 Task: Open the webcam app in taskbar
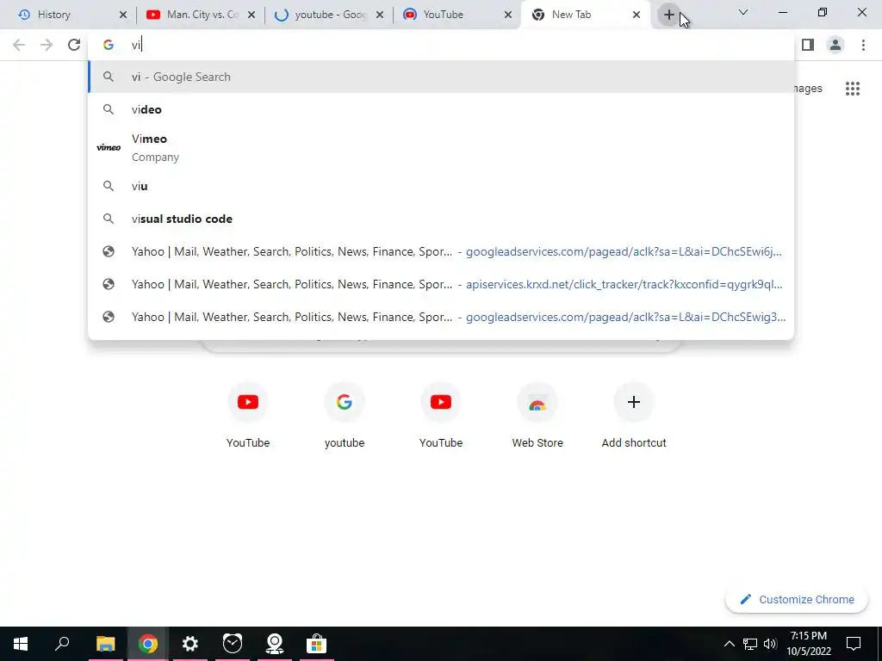tap(275, 644)
